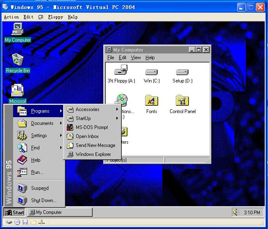Maximize the My Computer window
This screenshot has height=229, width=268.
click(x=198, y=50)
